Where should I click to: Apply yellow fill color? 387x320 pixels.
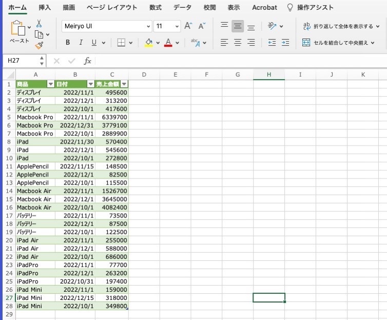pos(148,43)
